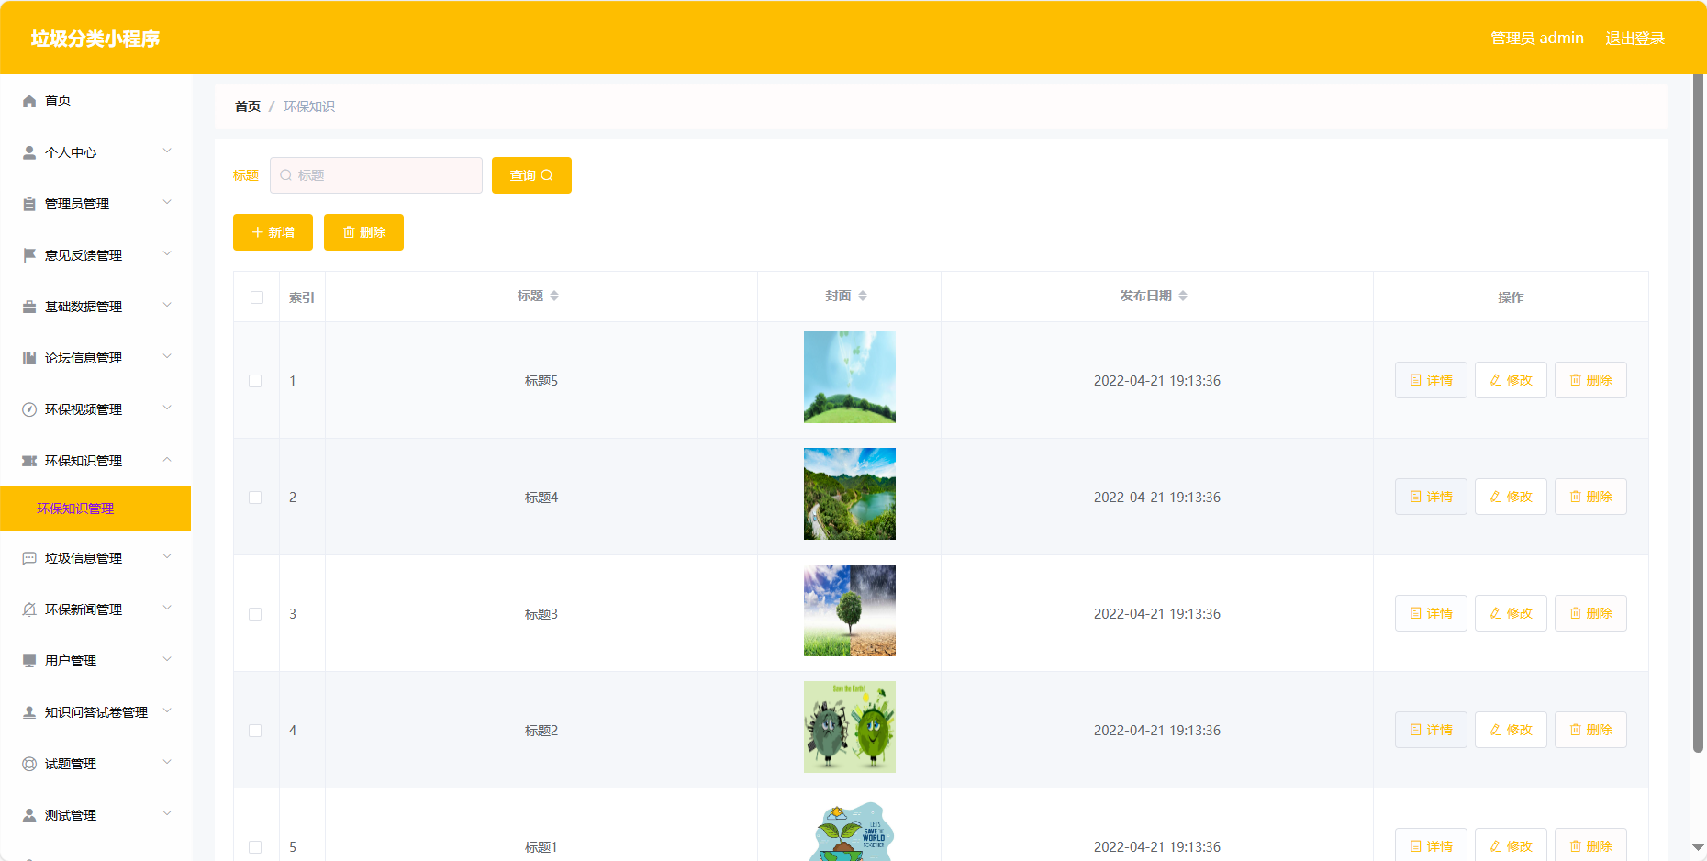Open the 知识问答试卷管理 sidebar menu
The height and width of the screenshot is (861, 1707).
coord(95,712)
